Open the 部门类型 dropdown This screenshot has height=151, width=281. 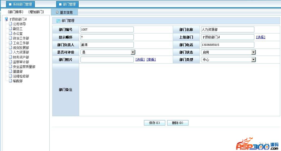(x=253, y=60)
